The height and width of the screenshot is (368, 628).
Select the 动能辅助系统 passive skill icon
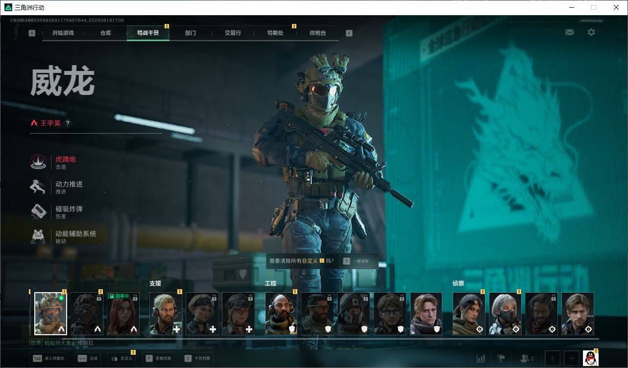point(38,236)
